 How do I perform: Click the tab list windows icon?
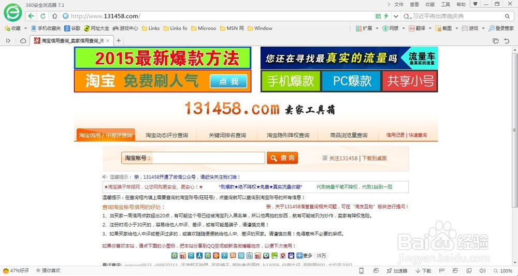496,41
